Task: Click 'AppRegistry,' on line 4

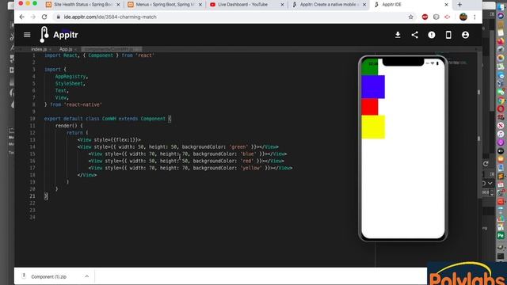Action: 71,77
